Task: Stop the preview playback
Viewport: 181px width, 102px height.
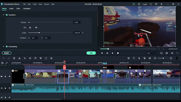Action: click(x=118, y=53)
